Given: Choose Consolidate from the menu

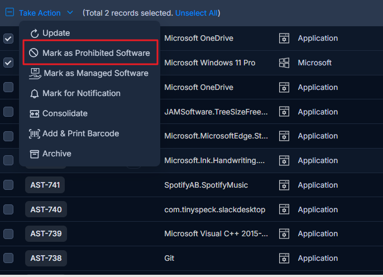Looking at the screenshot, I should (89, 113).
